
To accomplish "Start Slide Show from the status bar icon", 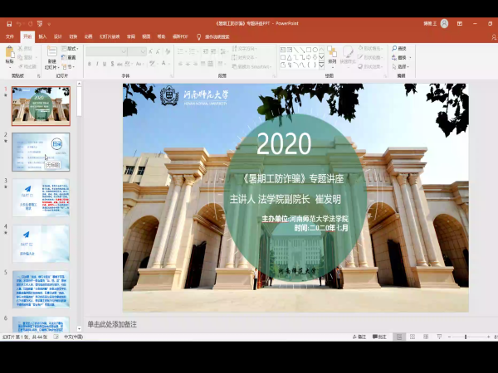I will [439, 337].
